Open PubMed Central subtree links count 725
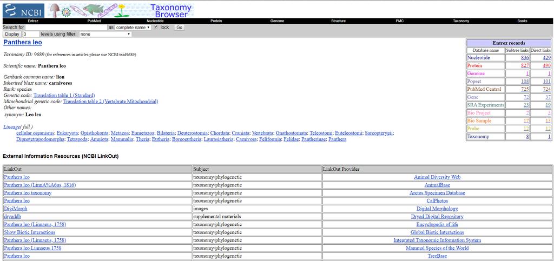The width and height of the screenshot is (554, 261). pos(525,89)
